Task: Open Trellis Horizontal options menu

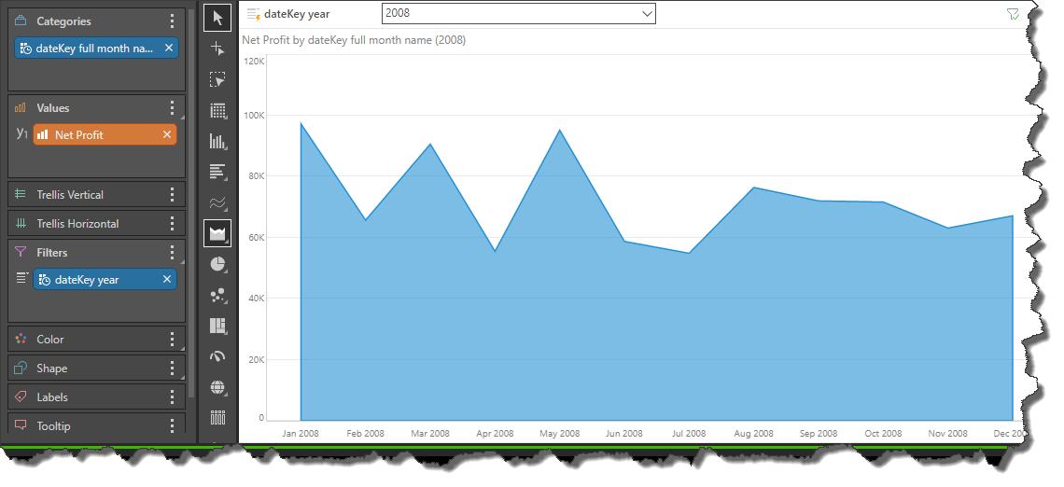Action: (x=173, y=223)
